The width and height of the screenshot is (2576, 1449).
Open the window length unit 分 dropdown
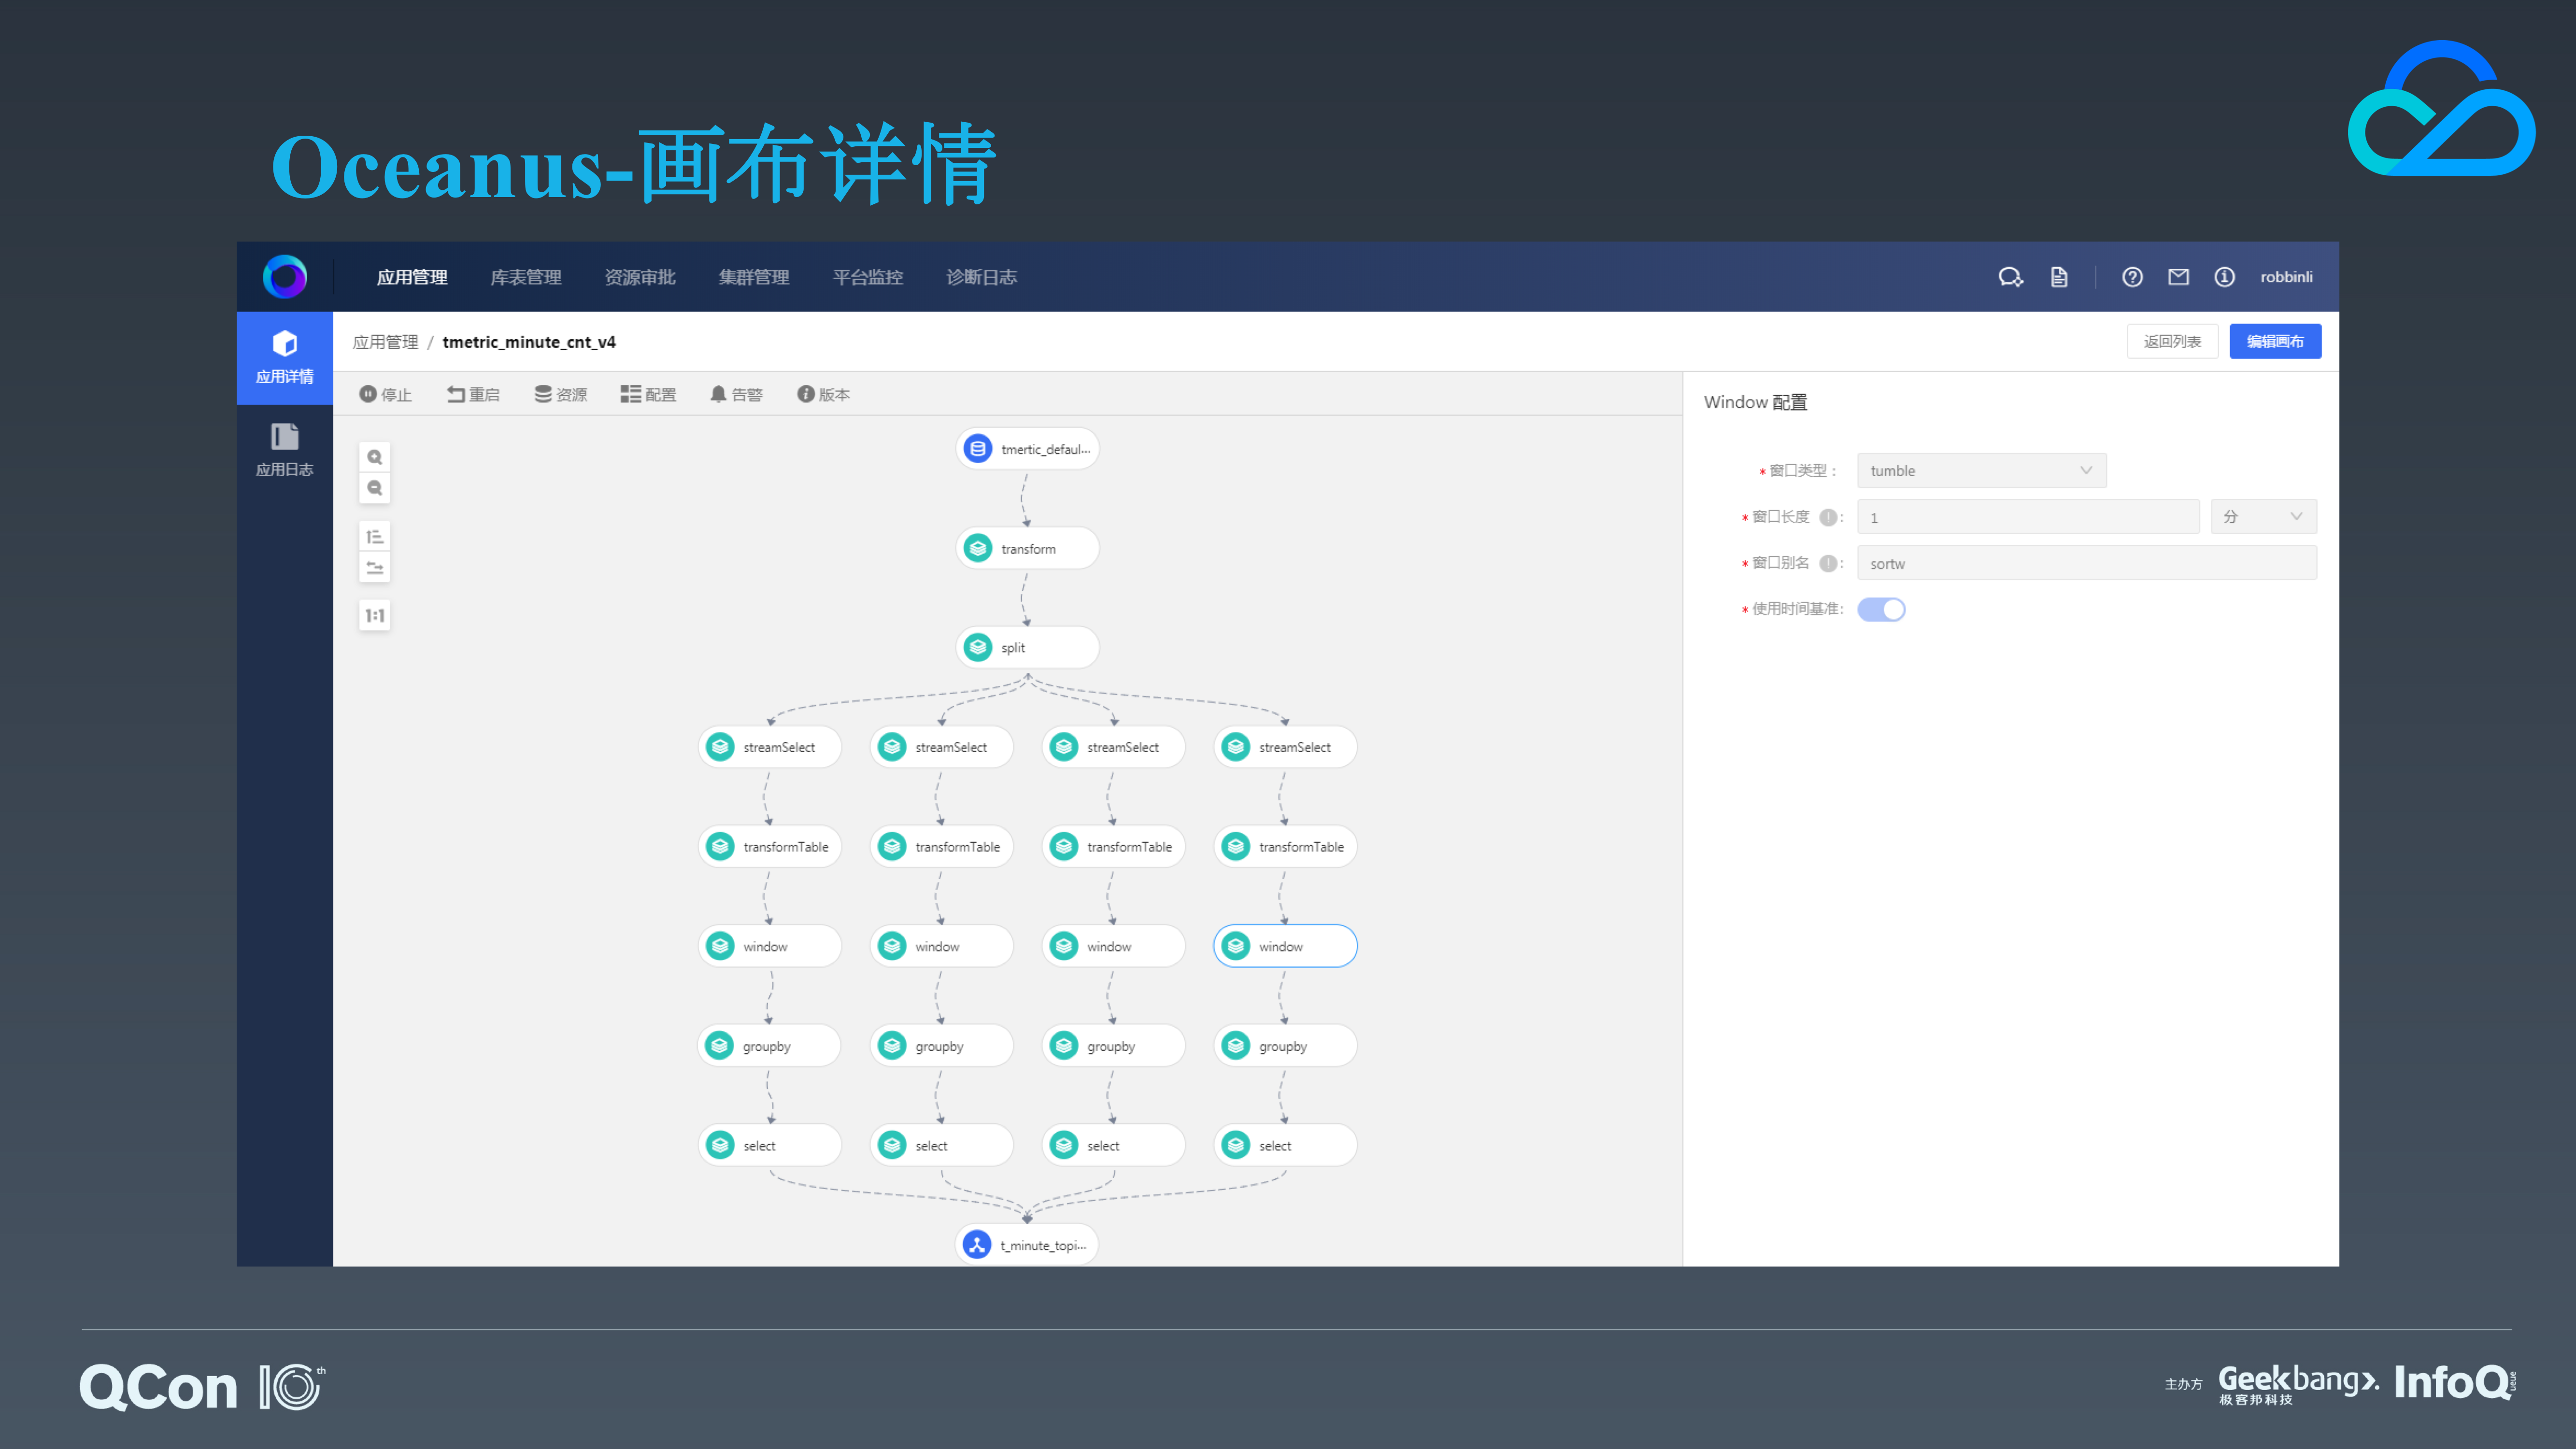tap(2263, 517)
